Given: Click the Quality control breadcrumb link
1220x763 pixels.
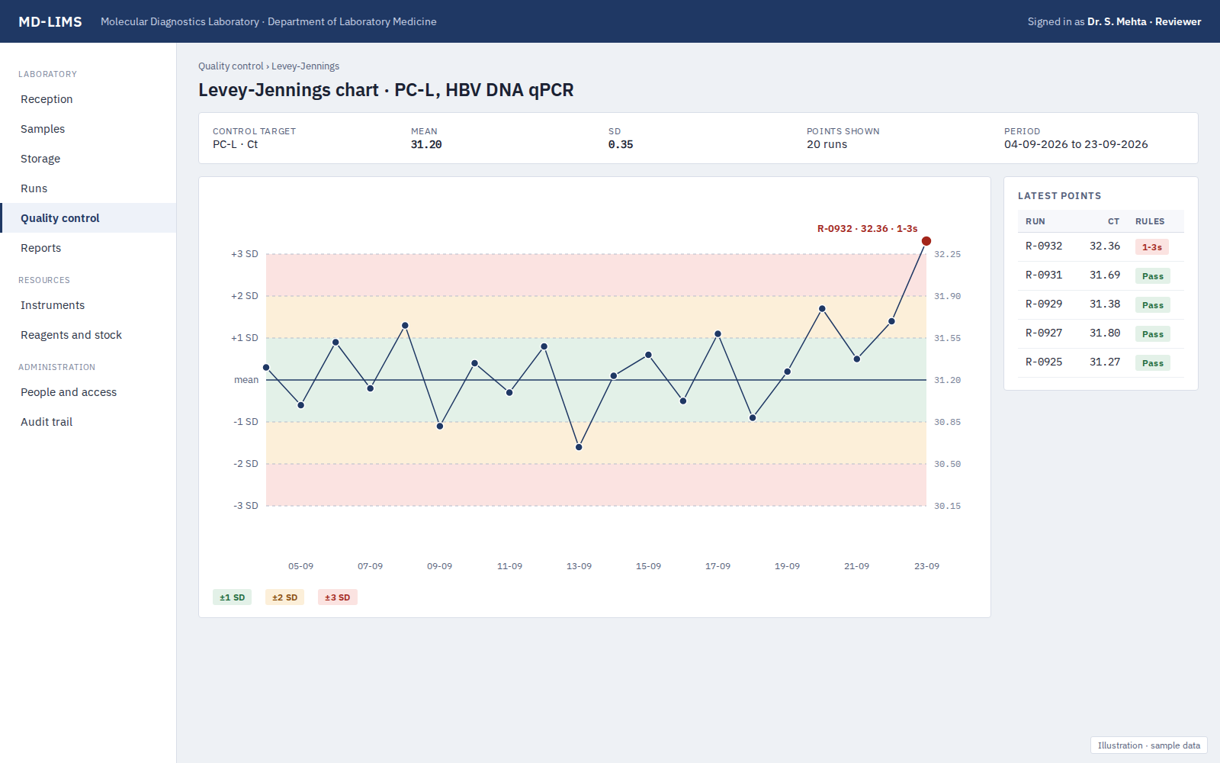Looking at the screenshot, I should [x=230, y=66].
